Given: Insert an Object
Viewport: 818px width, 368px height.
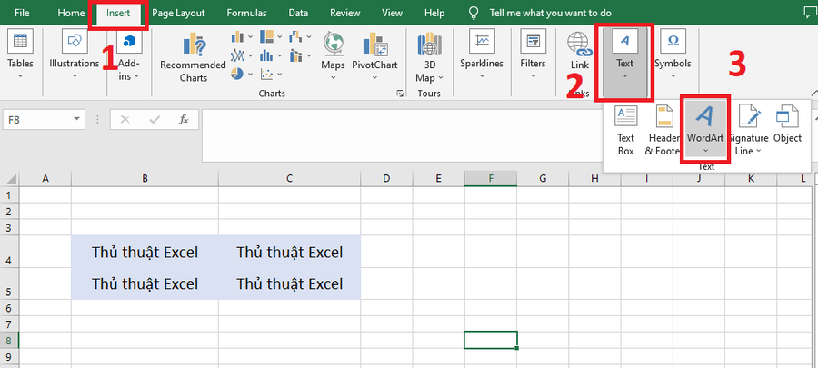Looking at the screenshot, I should 787,124.
